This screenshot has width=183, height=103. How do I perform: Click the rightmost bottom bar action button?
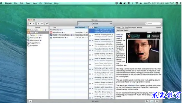(157, 101)
